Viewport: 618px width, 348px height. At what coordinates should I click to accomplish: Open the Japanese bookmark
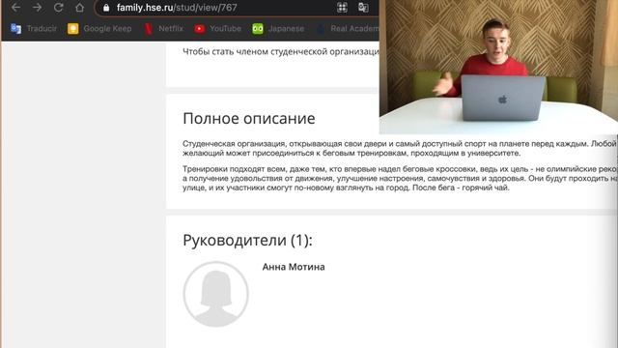pyautogui.click(x=278, y=28)
